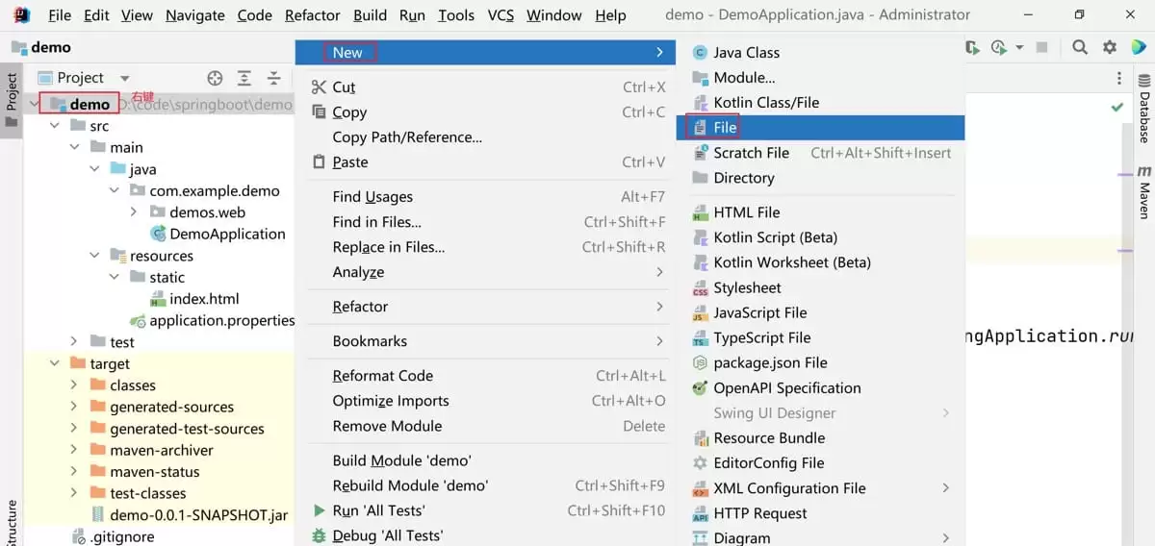Open the Structure side tool tab
Screen dimensions: 1155x546
pyautogui.click(x=12, y=522)
